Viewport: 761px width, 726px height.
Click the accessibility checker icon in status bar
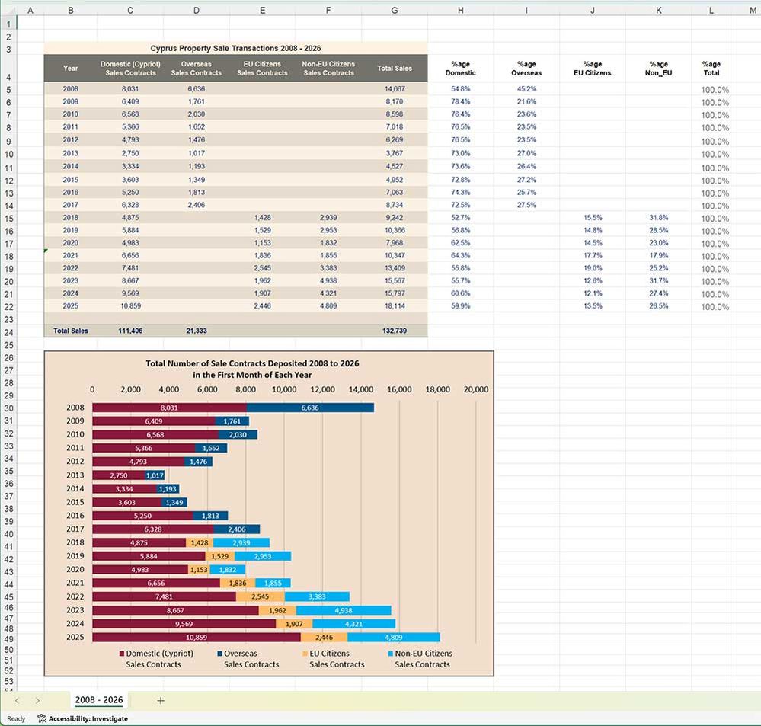42,718
